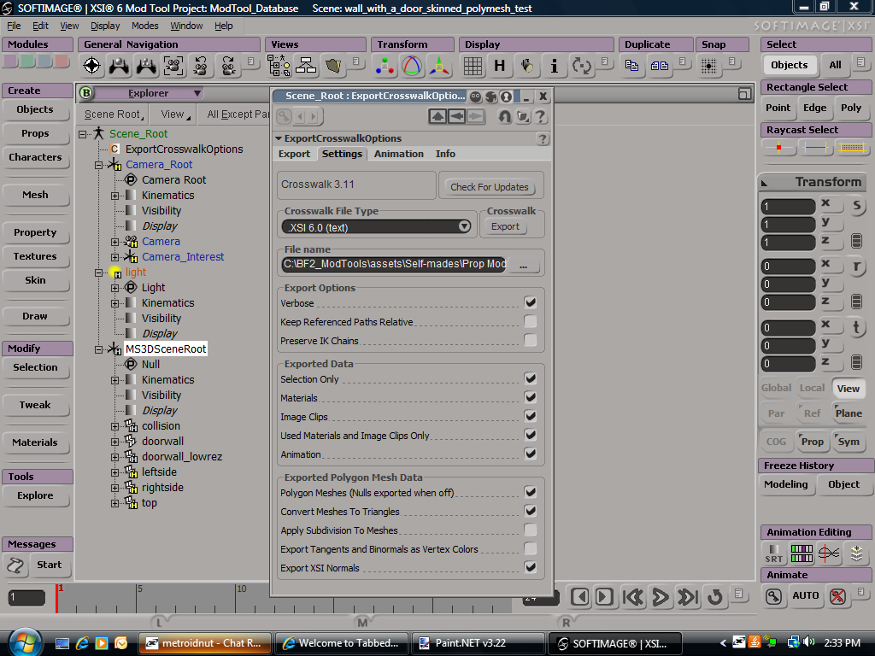Click the raycast edge select icon
This screenshot has height=656, width=875.
[815, 148]
